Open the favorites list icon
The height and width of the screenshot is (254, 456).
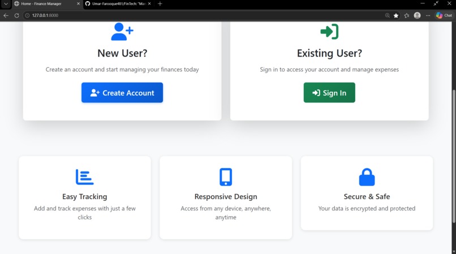coord(407,15)
